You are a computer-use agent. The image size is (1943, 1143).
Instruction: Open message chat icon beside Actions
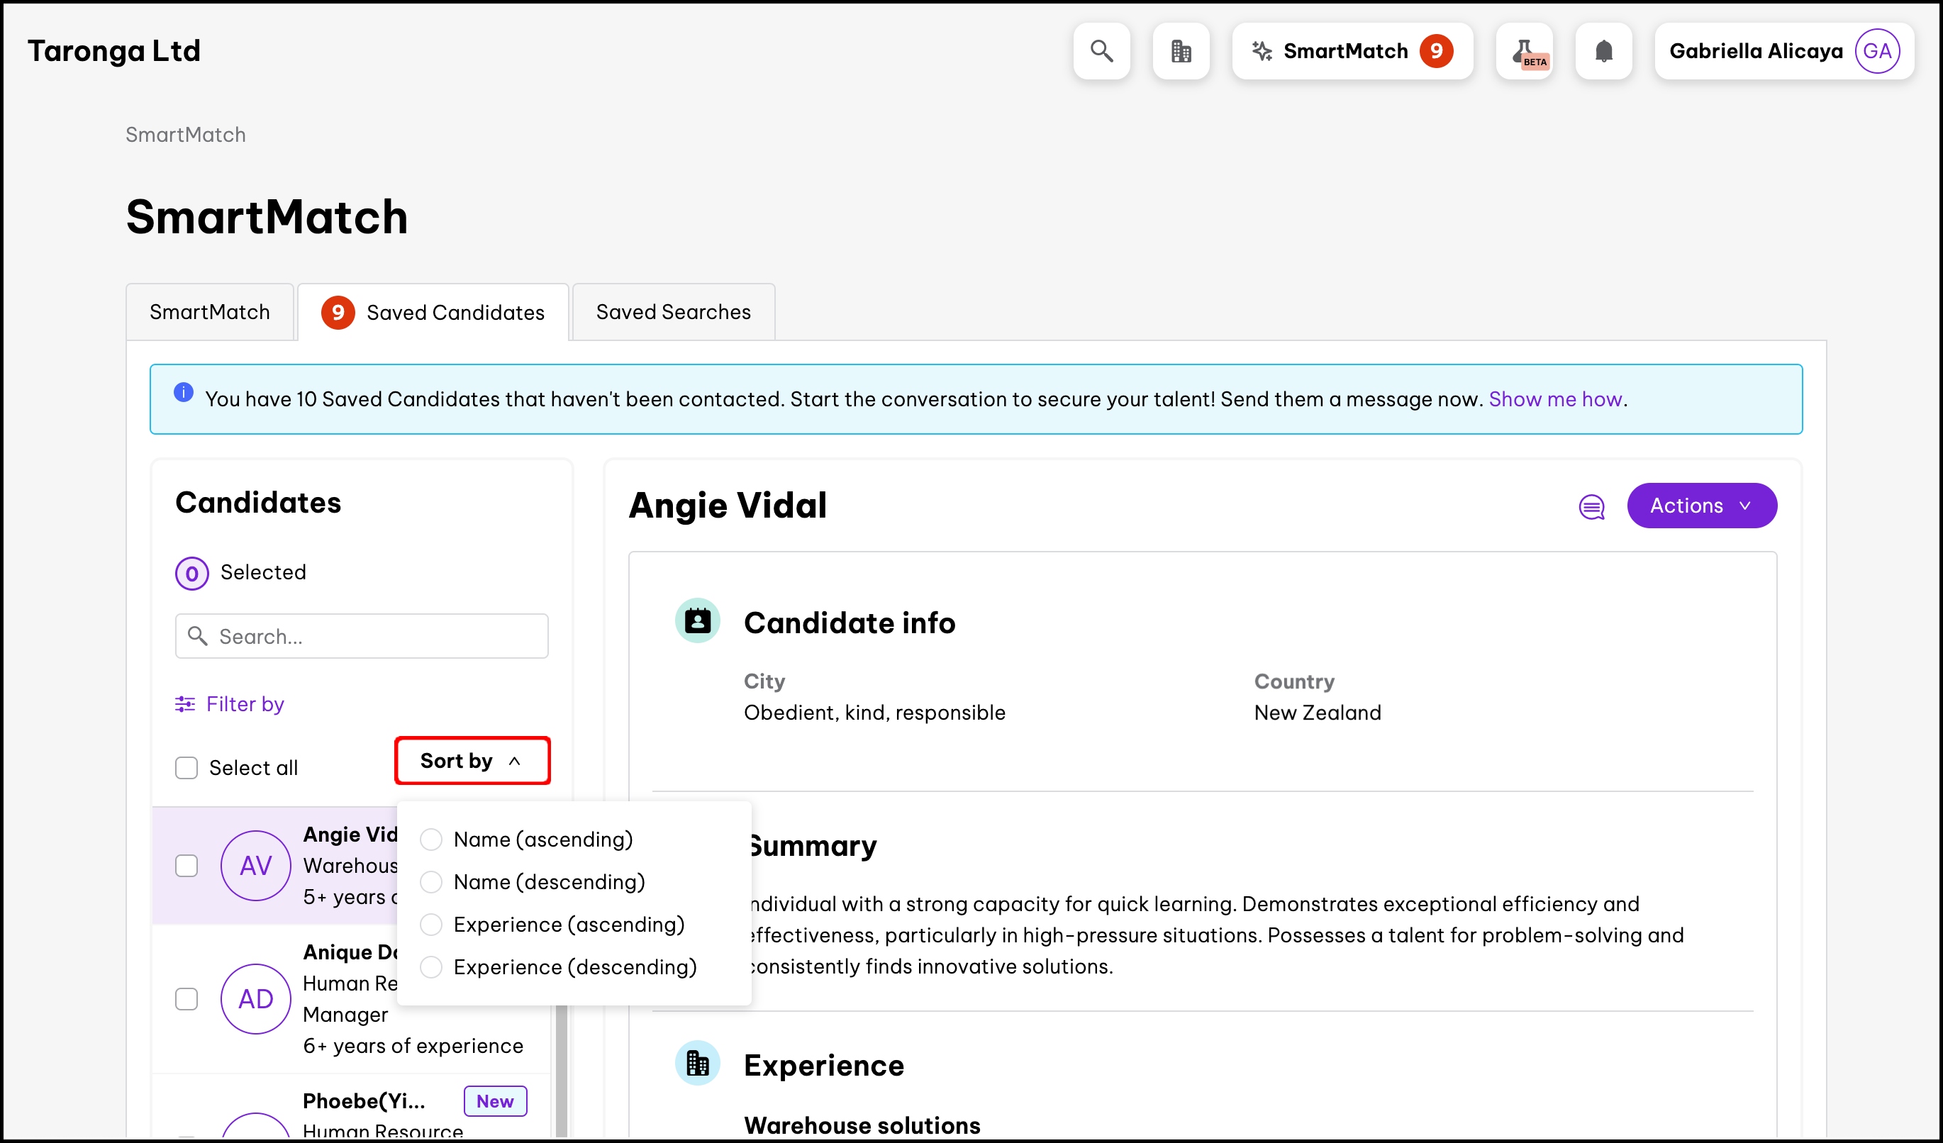pyautogui.click(x=1591, y=506)
